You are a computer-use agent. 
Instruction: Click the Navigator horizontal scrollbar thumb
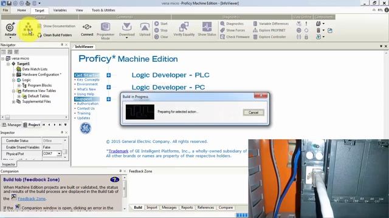click(x=7, y=117)
